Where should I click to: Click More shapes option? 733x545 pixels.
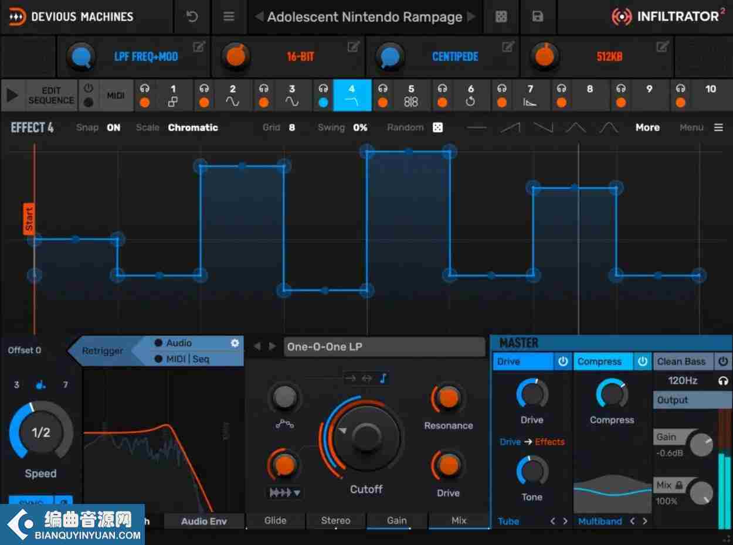coord(647,127)
